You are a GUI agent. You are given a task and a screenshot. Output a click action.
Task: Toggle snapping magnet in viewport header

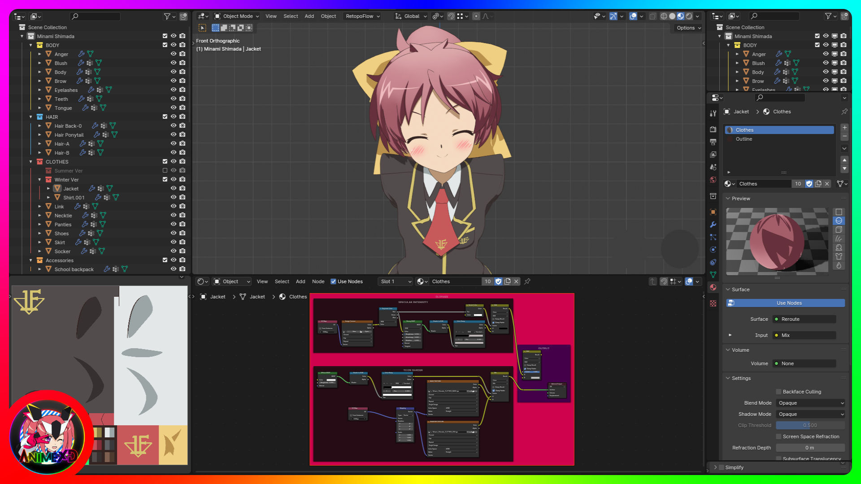pos(451,16)
